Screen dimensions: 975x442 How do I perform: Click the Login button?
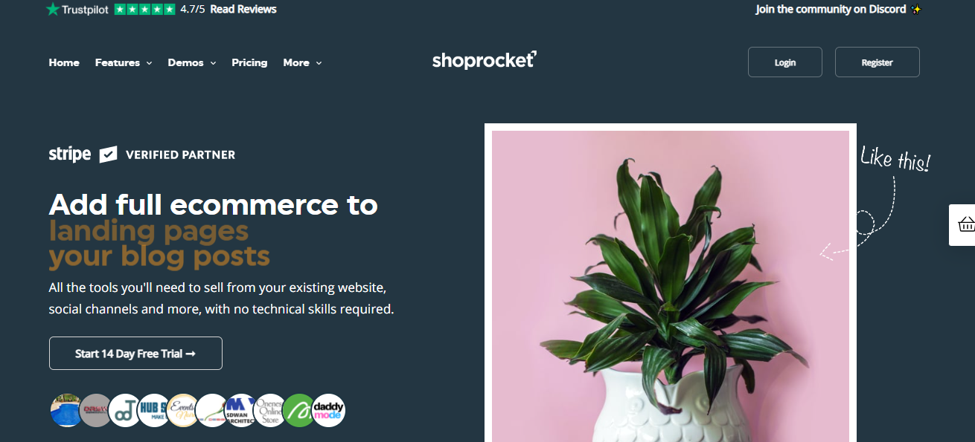[785, 62]
